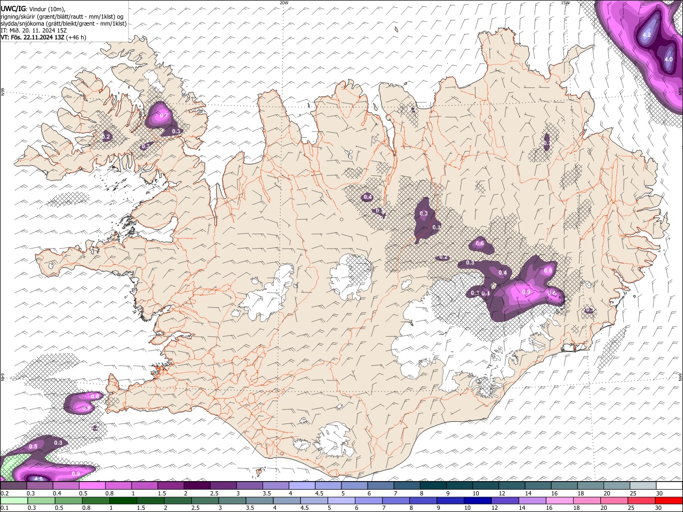This screenshot has width=683, height=512.
Task: Select the top-row legend swatch starting at 12
Action: coord(512,486)
